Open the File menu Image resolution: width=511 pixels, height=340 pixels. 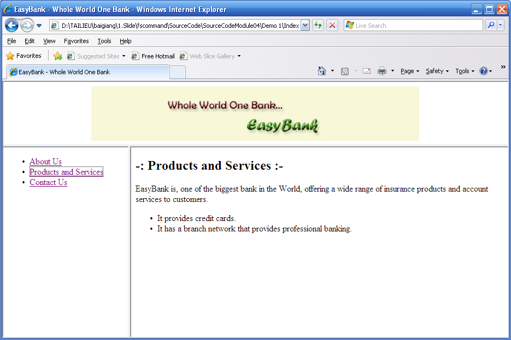point(11,41)
